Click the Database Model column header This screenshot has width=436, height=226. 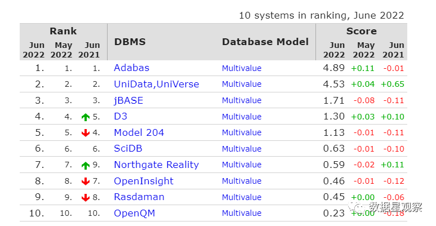click(265, 42)
